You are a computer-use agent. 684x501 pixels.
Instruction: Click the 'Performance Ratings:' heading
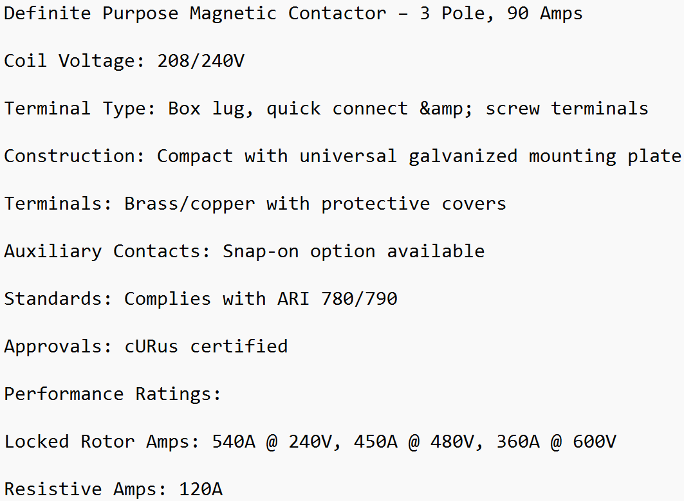tap(113, 394)
